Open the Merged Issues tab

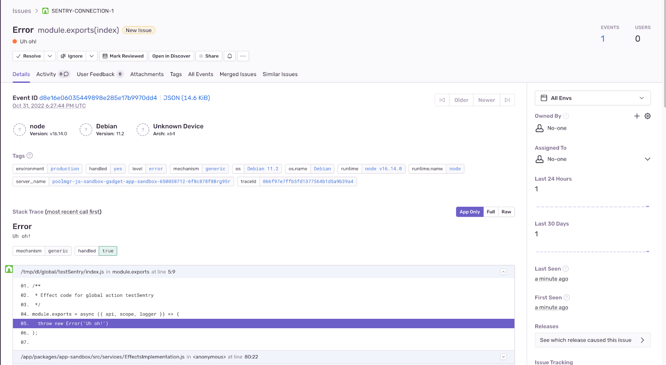pos(238,74)
